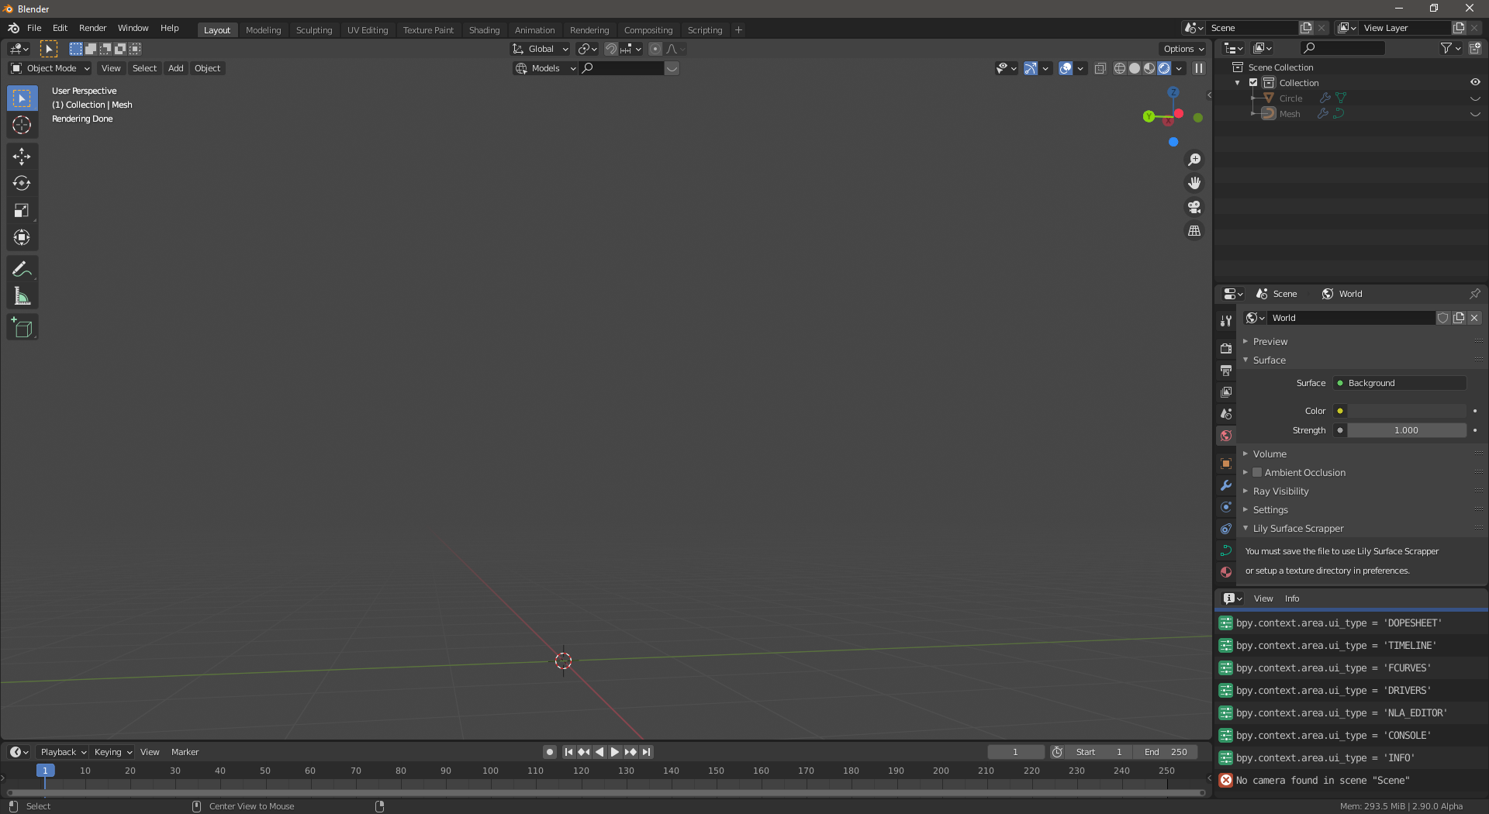Toggle the Ambient Occlusion checkbox
1489x814 pixels.
[x=1257, y=472]
